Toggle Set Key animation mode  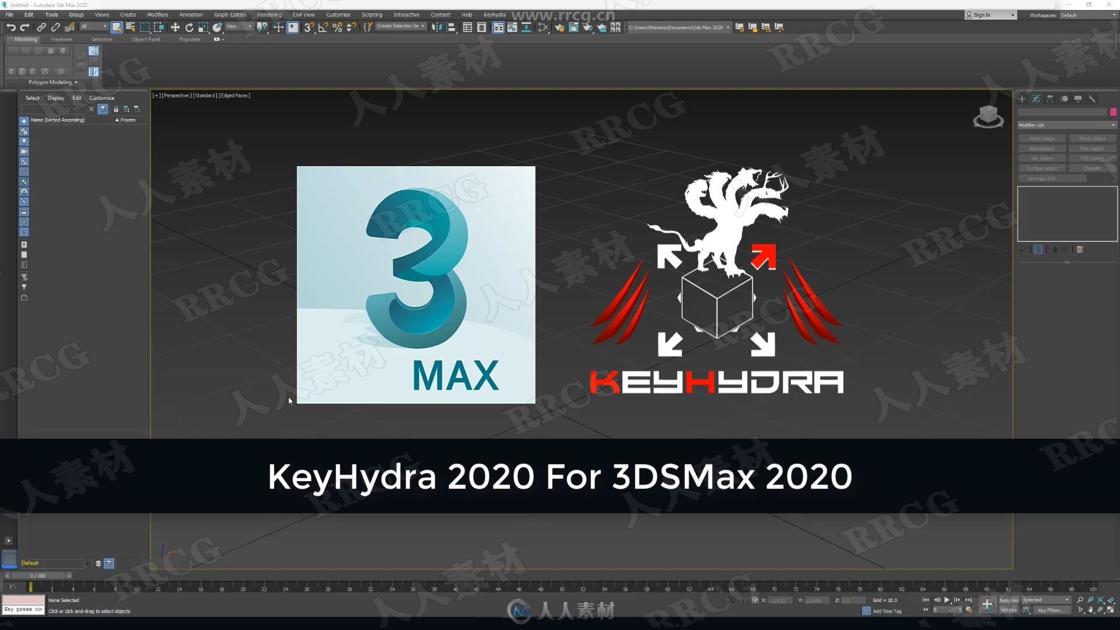coord(1009,610)
